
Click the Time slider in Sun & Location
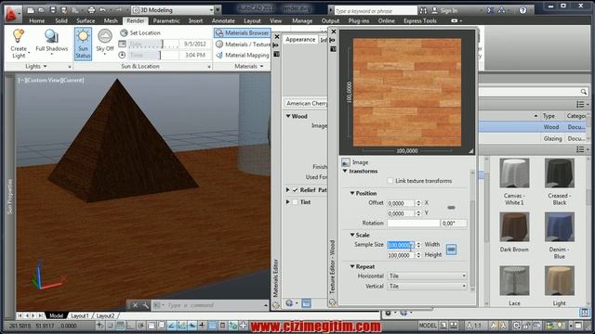(153, 56)
